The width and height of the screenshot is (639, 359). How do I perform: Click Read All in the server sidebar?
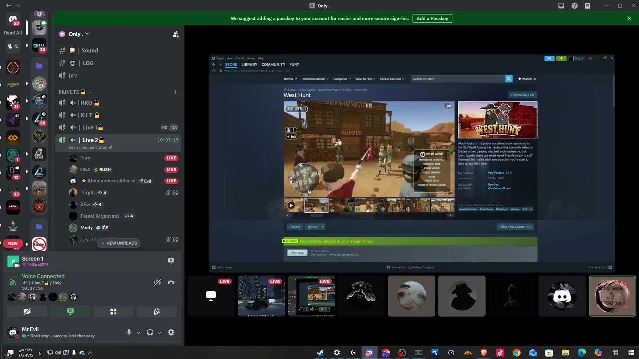pyautogui.click(x=13, y=33)
